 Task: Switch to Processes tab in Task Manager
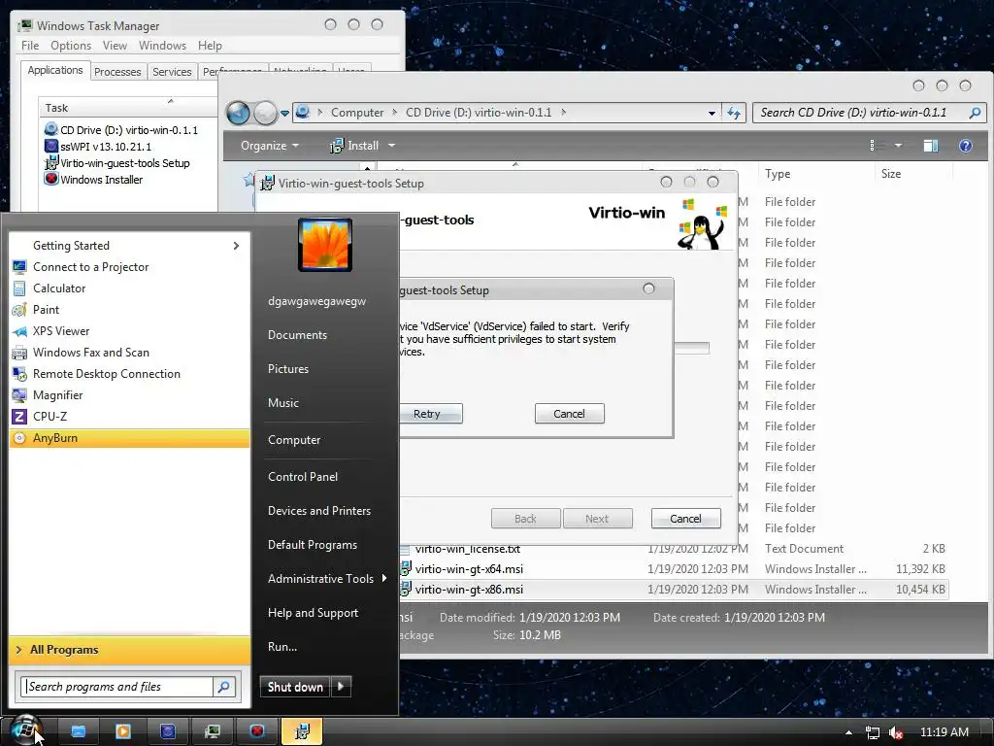point(117,72)
